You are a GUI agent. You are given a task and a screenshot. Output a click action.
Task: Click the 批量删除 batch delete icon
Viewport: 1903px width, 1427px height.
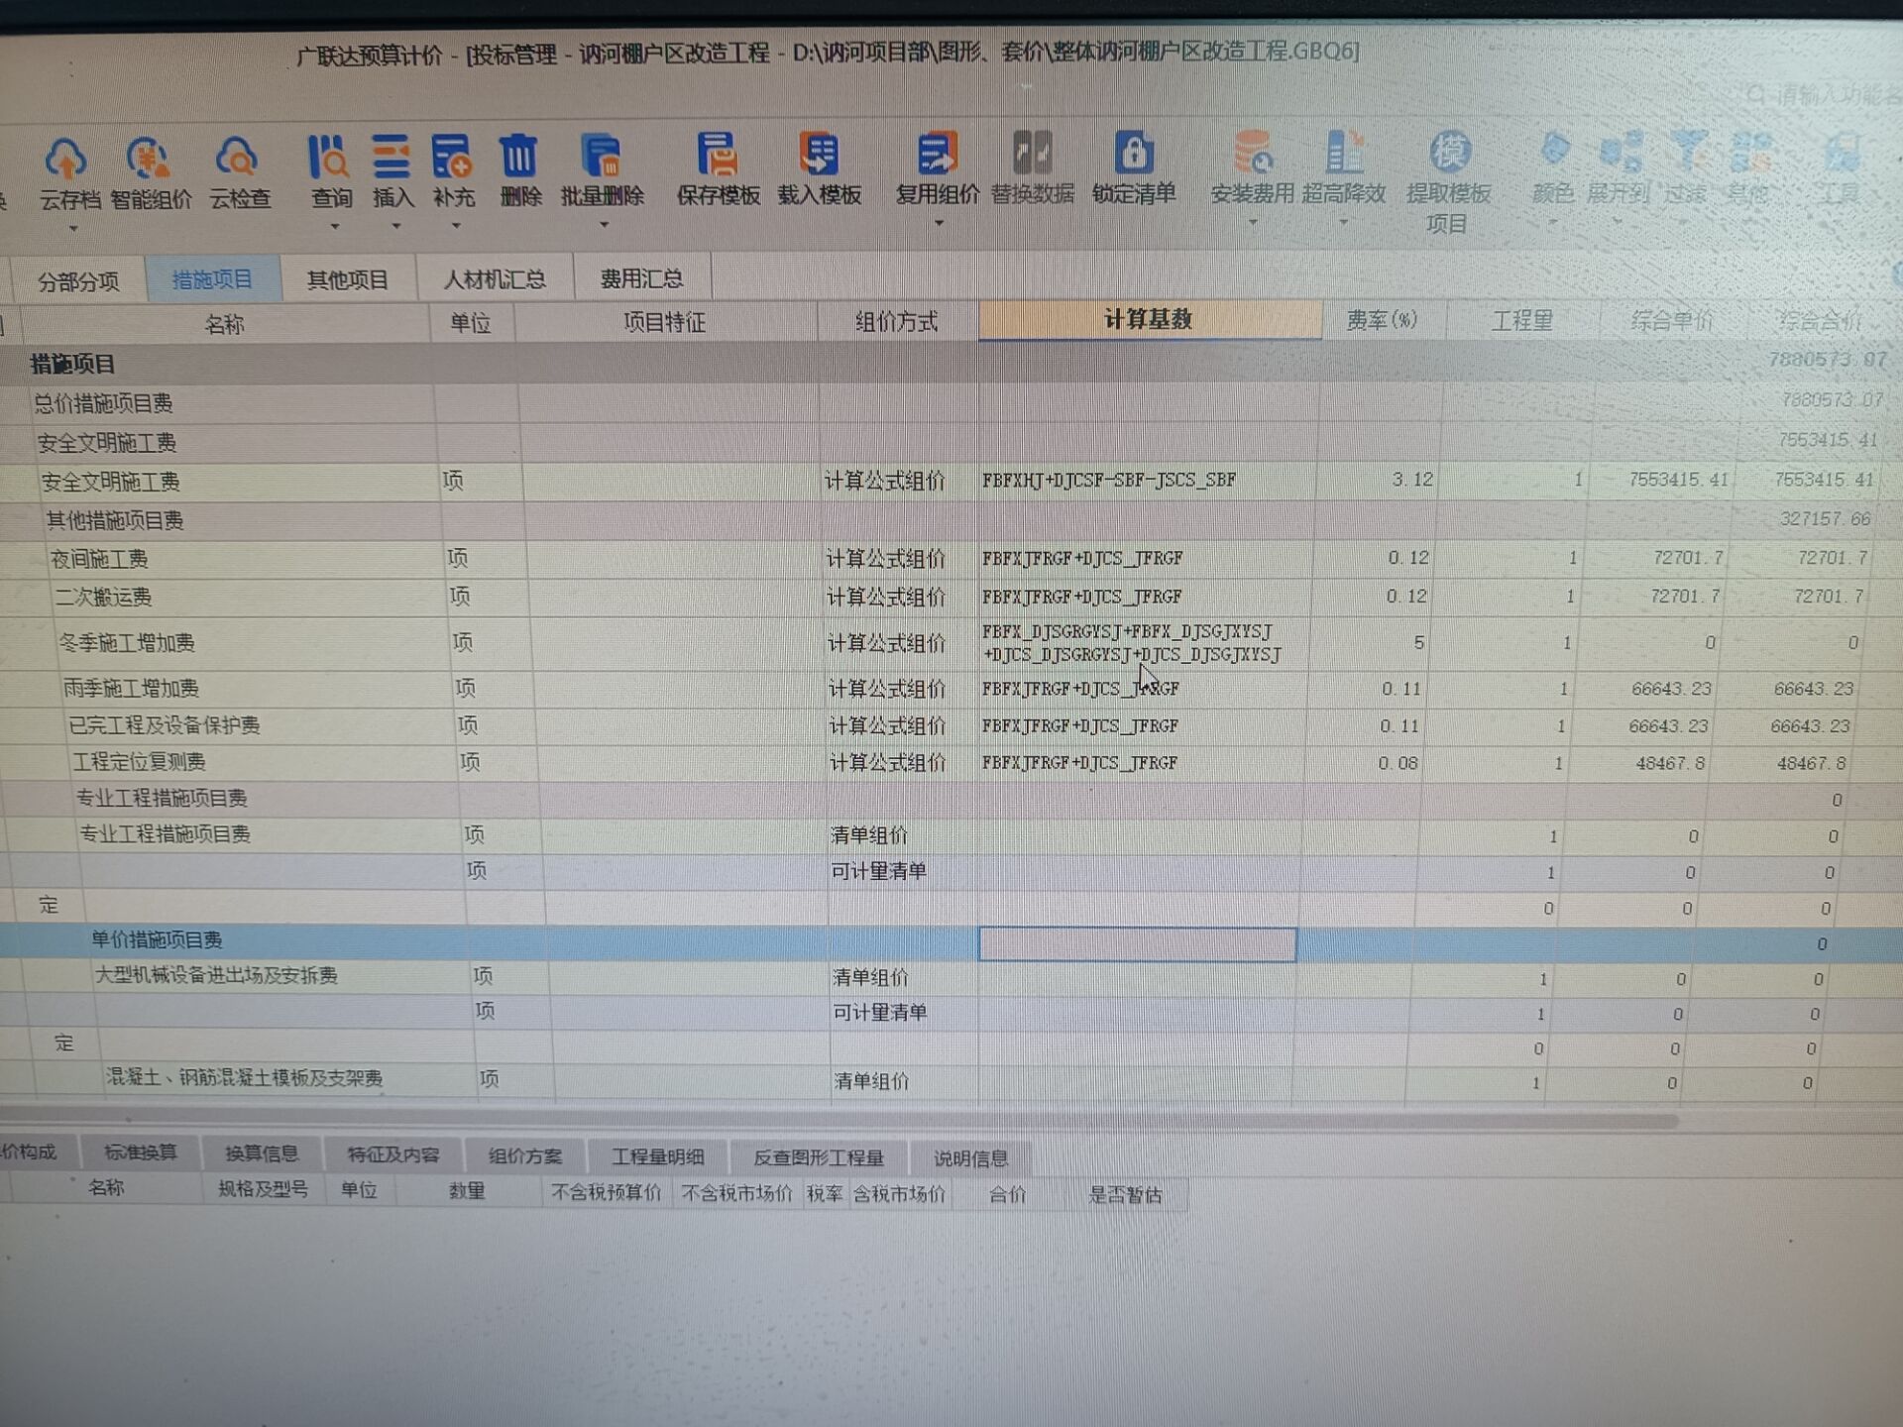pyautogui.click(x=602, y=157)
